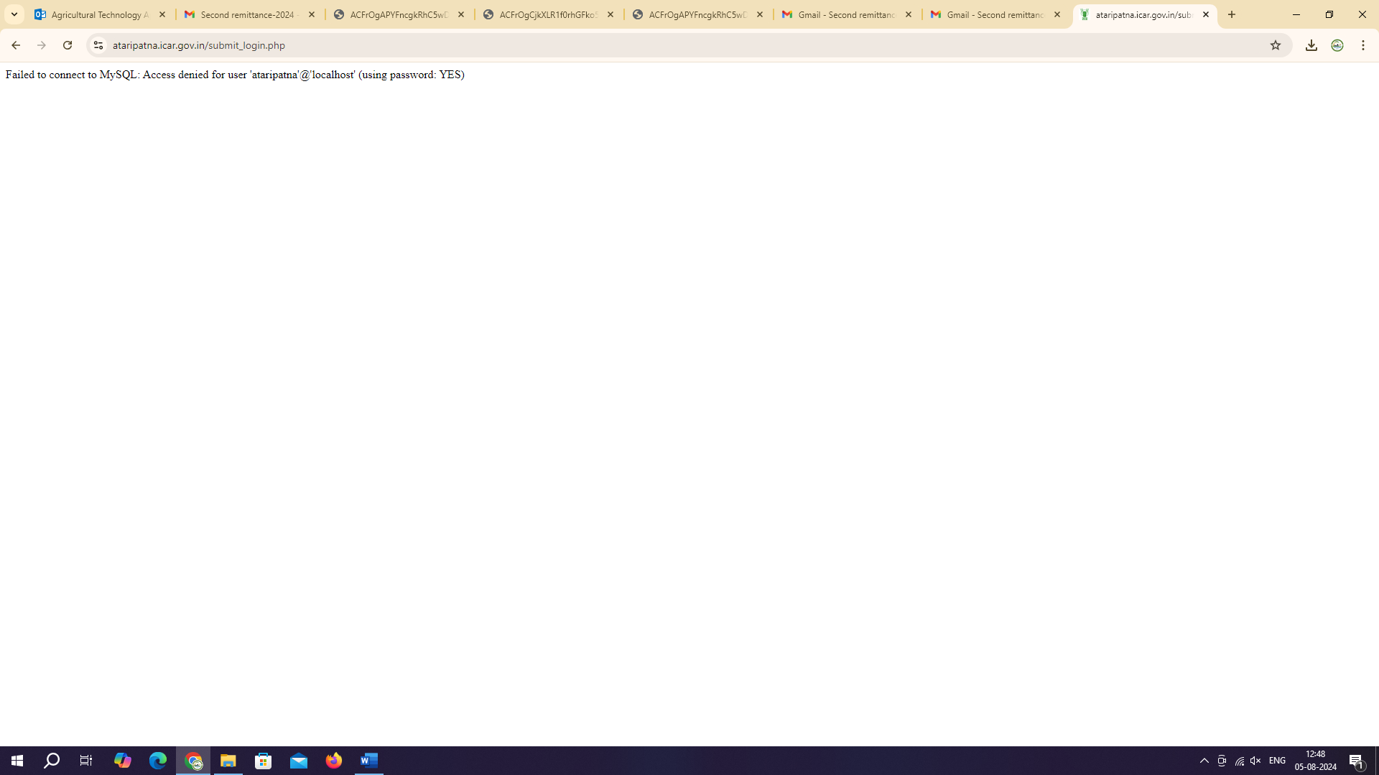Screen dimensions: 1379x775
Task: Open Windows Search from the taskbar
Action: pos(52,761)
